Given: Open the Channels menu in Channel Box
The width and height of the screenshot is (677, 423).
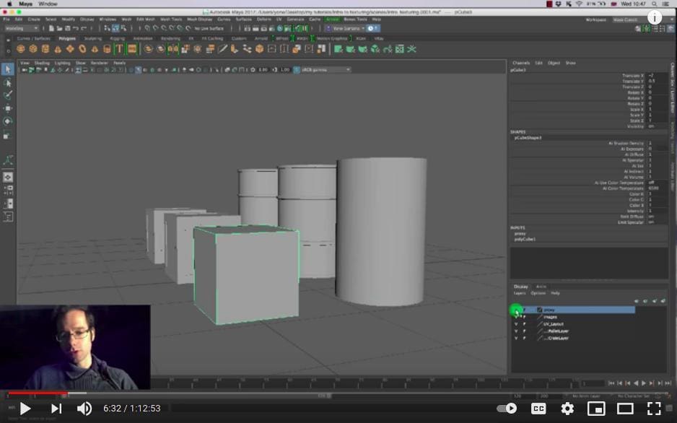Looking at the screenshot, I should [521, 63].
